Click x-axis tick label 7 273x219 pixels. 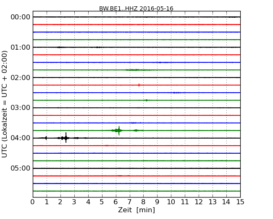pos(129,202)
